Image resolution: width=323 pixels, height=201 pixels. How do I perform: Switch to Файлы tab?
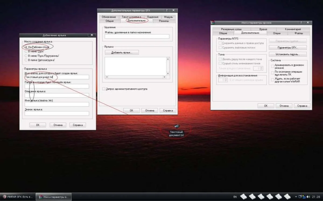pyautogui.click(x=299, y=33)
